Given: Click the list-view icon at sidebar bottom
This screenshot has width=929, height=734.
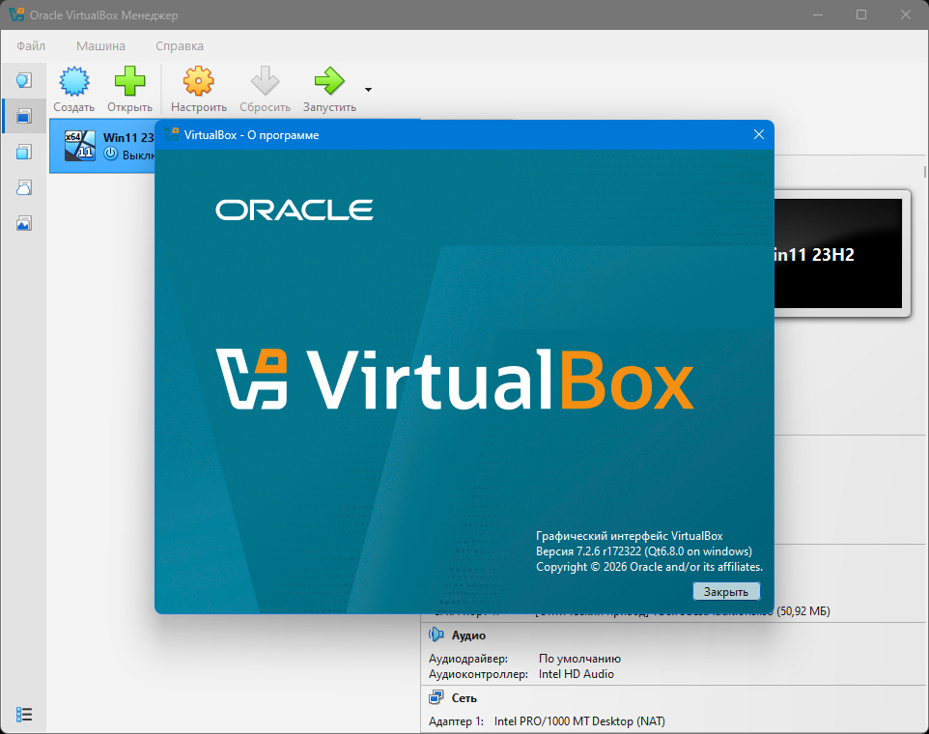Looking at the screenshot, I should (24, 714).
